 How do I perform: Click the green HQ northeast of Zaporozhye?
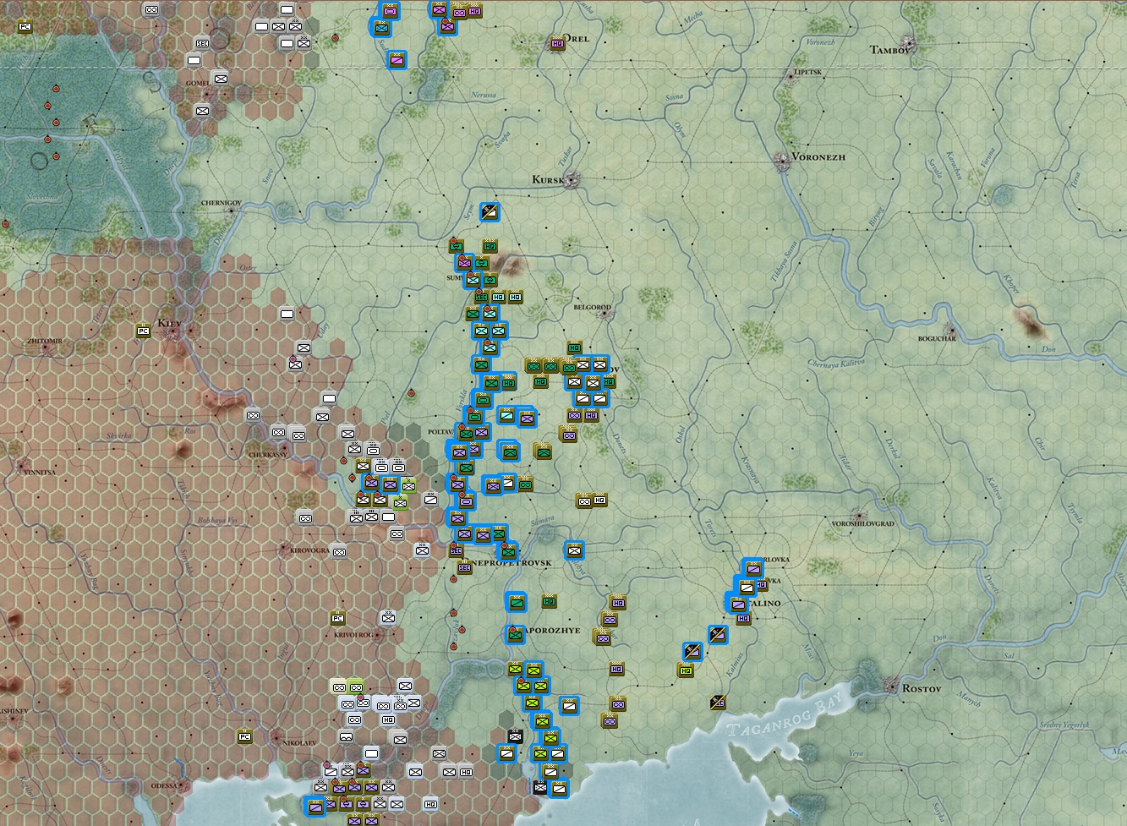(549, 601)
